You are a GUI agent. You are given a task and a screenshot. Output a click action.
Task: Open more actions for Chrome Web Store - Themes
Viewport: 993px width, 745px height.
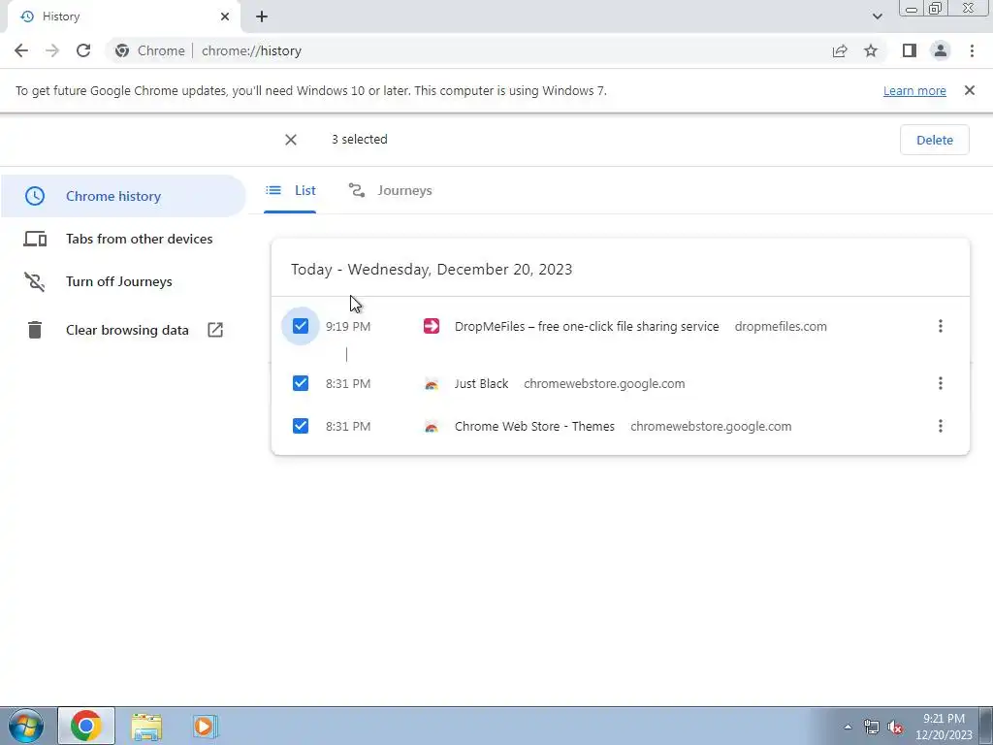click(x=941, y=426)
